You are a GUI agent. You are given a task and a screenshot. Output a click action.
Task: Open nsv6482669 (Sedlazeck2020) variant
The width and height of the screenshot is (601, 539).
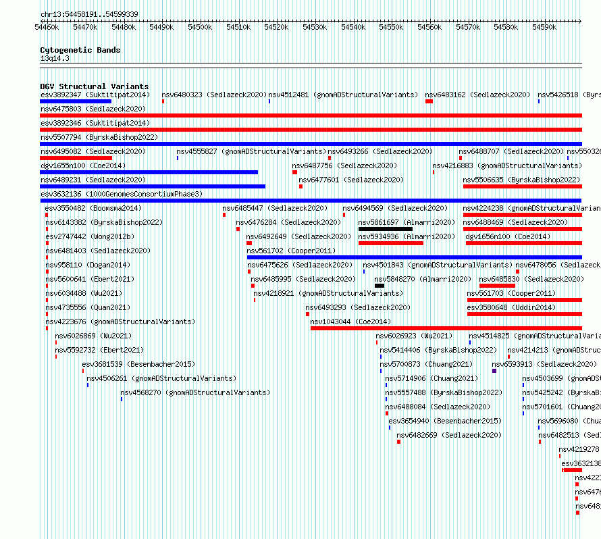pos(449,435)
